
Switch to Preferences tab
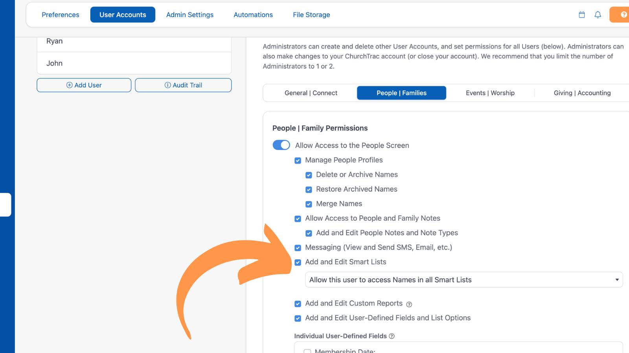61,15
